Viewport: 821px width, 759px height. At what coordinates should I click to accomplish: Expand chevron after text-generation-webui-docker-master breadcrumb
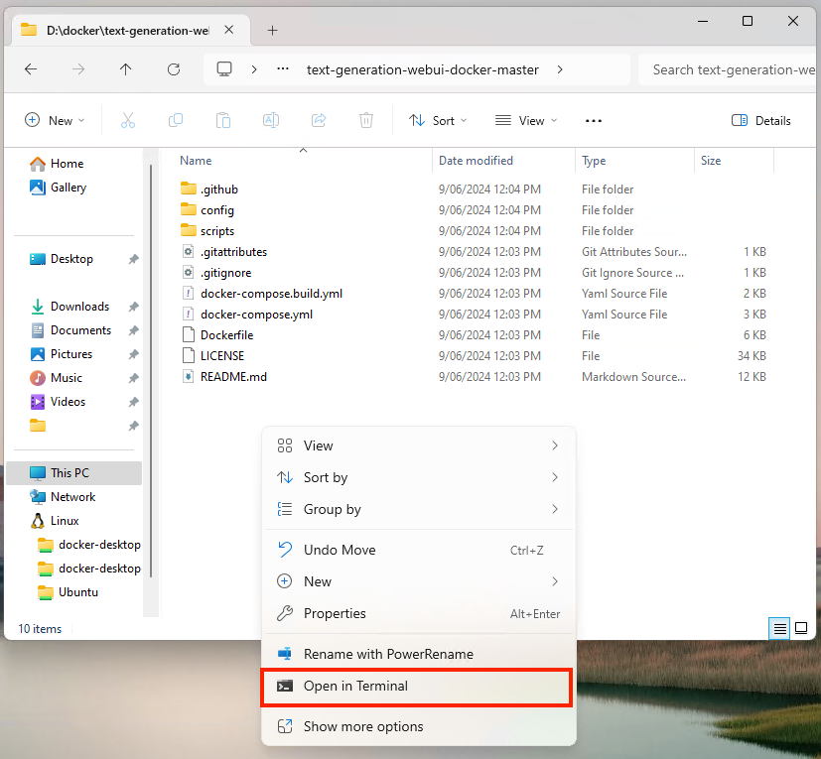[x=560, y=69]
